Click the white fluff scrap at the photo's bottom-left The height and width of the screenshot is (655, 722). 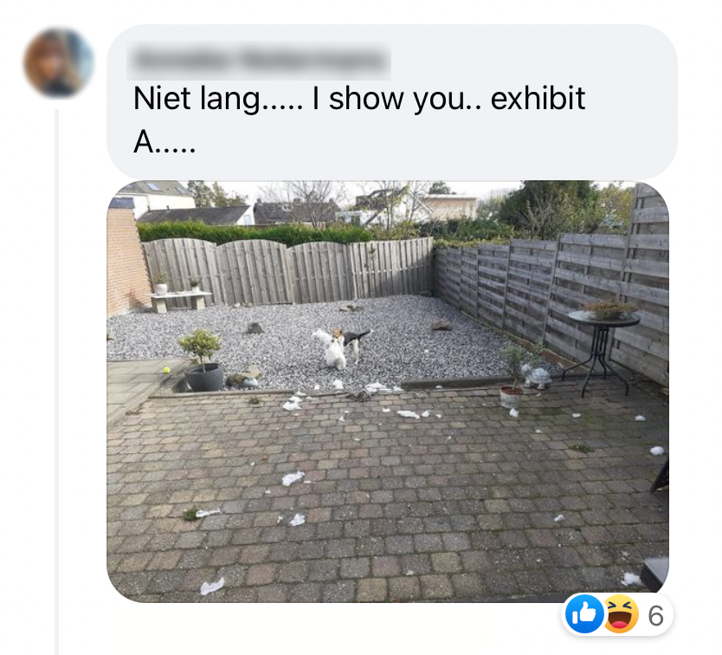point(212,586)
